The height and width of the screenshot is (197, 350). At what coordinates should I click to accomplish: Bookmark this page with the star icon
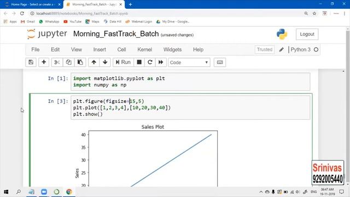[x=314, y=13]
